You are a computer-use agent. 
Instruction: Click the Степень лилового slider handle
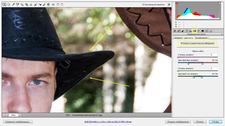click(x=178, y=57)
